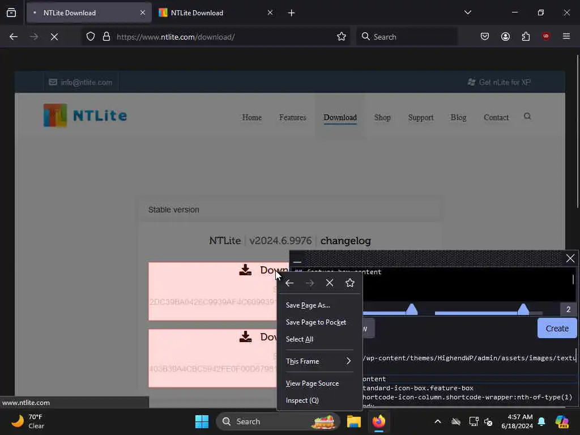Open a new tab with the plus button
This screenshot has width=580, height=435.
click(x=291, y=13)
